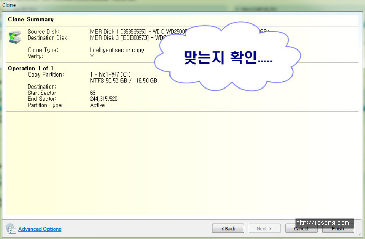Click Finish to start cloning
Screen dimensions: 365x239
point(338,229)
